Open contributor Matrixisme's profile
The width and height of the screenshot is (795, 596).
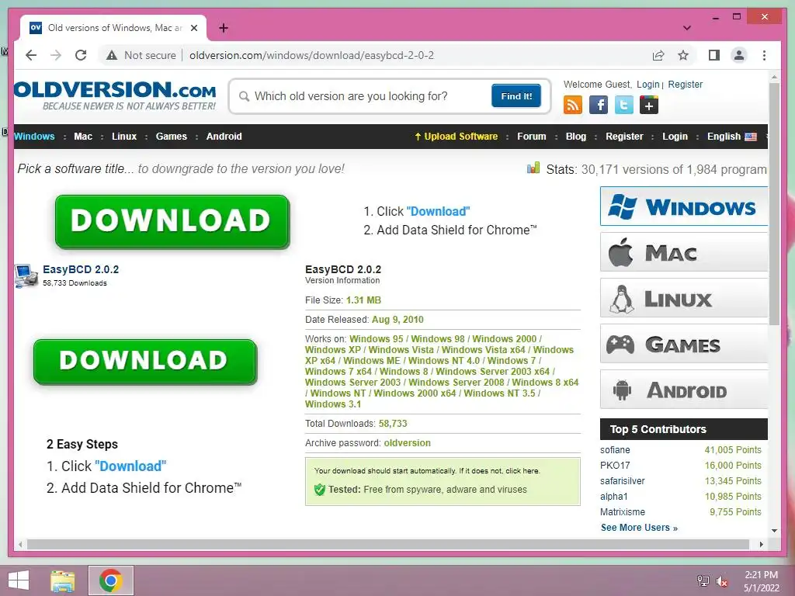point(623,512)
